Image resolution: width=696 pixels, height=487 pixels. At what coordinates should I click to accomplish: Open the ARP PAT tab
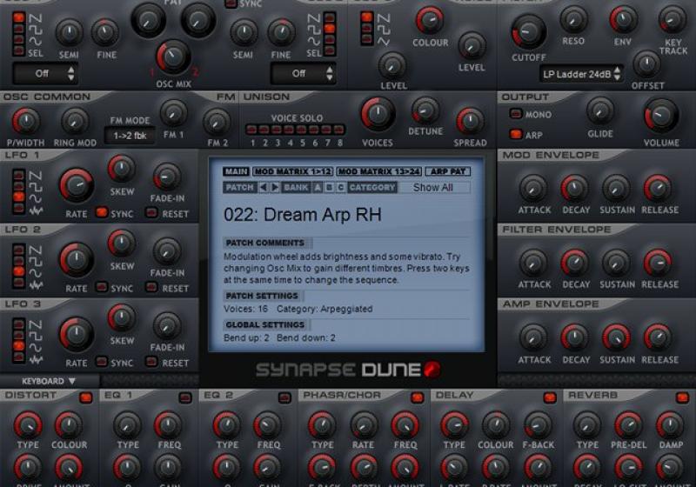point(447,171)
